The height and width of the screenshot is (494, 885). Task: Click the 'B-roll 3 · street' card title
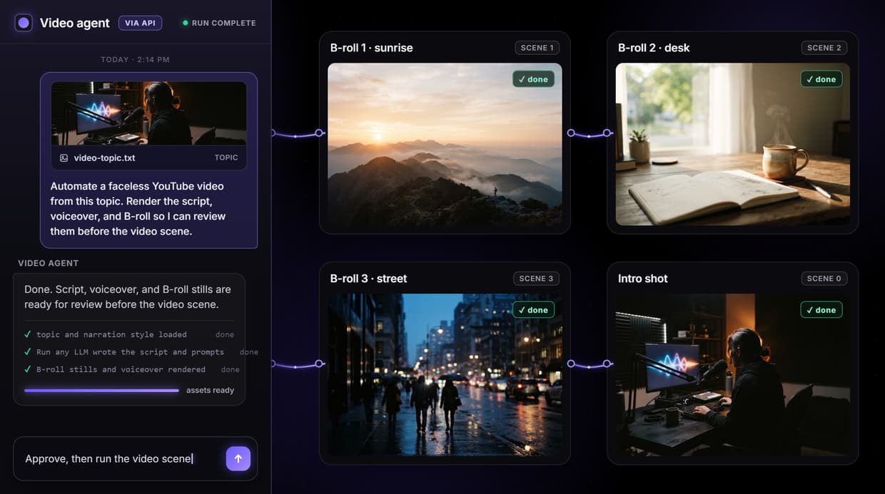click(x=368, y=278)
